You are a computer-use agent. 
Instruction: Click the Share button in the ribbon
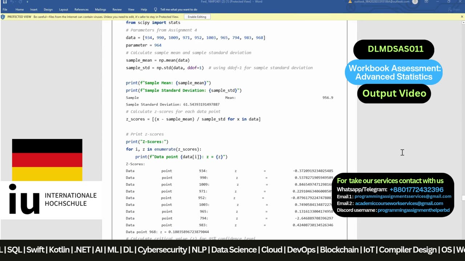pos(454,9)
